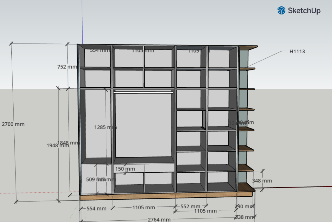Select the top wooden corner shelf

(x=248, y=48)
